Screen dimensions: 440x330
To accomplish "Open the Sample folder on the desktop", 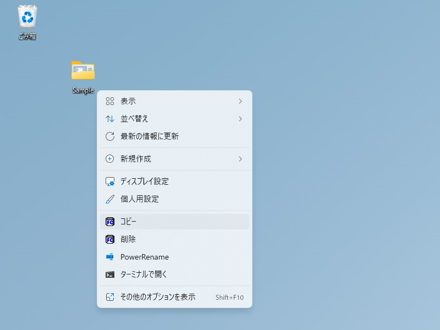I will [x=82, y=71].
